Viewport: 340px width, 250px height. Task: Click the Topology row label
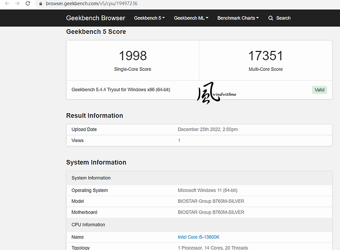click(x=80, y=248)
